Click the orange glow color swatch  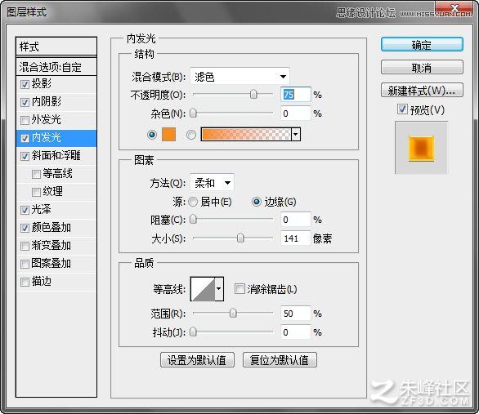tap(168, 134)
